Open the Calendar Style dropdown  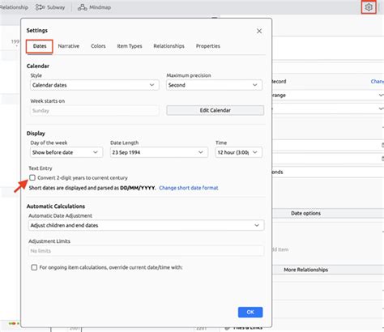click(x=95, y=85)
